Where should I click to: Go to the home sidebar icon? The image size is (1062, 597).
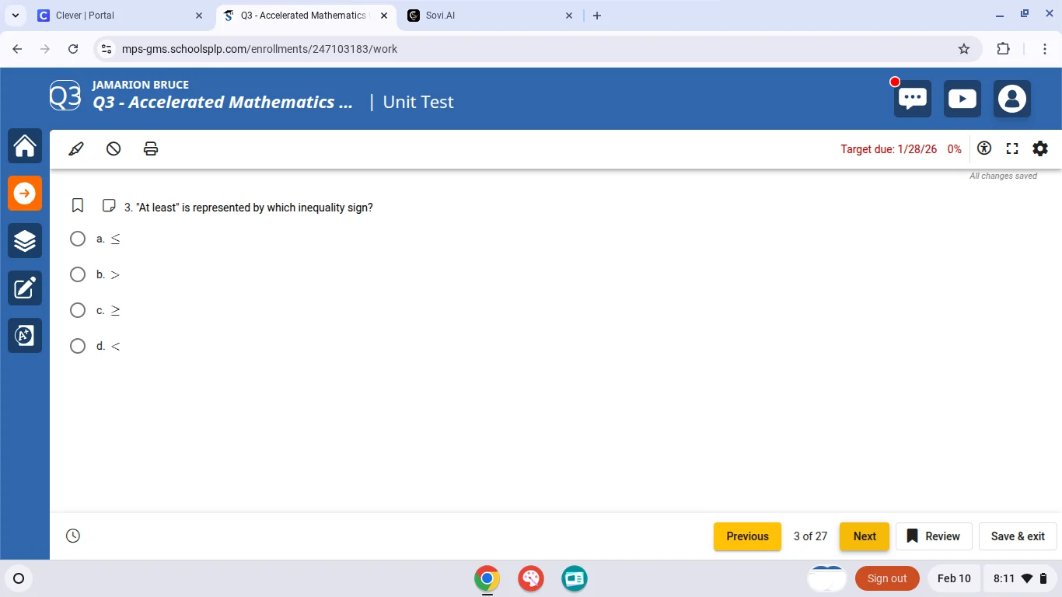(x=25, y=145)
